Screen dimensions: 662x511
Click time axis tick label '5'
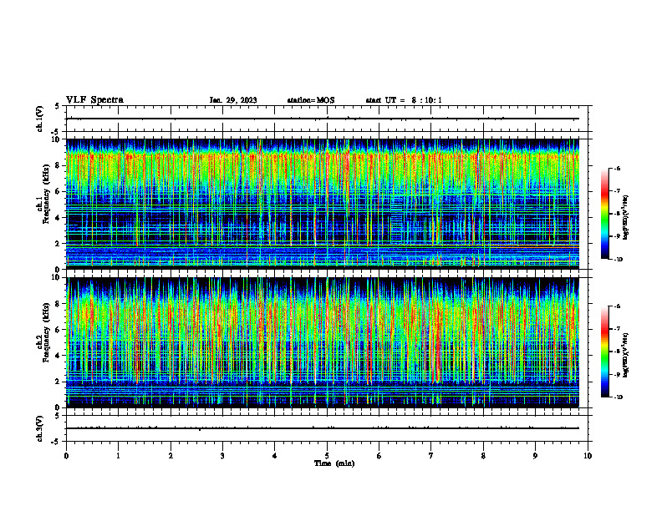327,456
